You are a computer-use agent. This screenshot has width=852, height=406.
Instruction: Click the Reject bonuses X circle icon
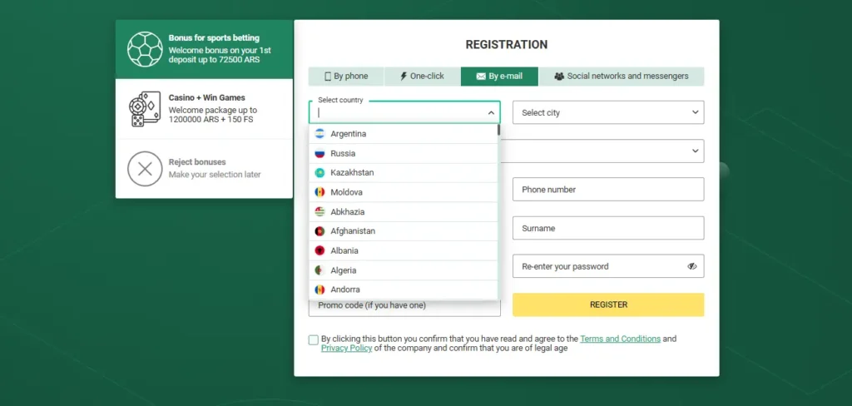click(x=145, y=169)
